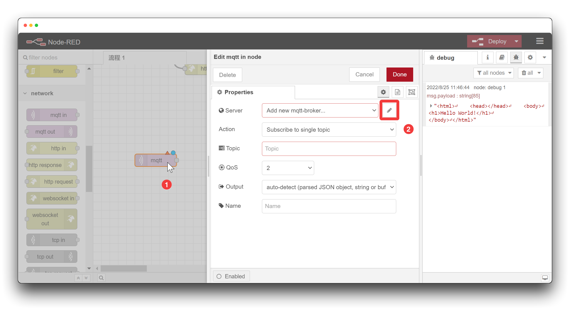This screenshot has width=570, height=310.
Task: Expand all palette categories icon
Action: 86,278
